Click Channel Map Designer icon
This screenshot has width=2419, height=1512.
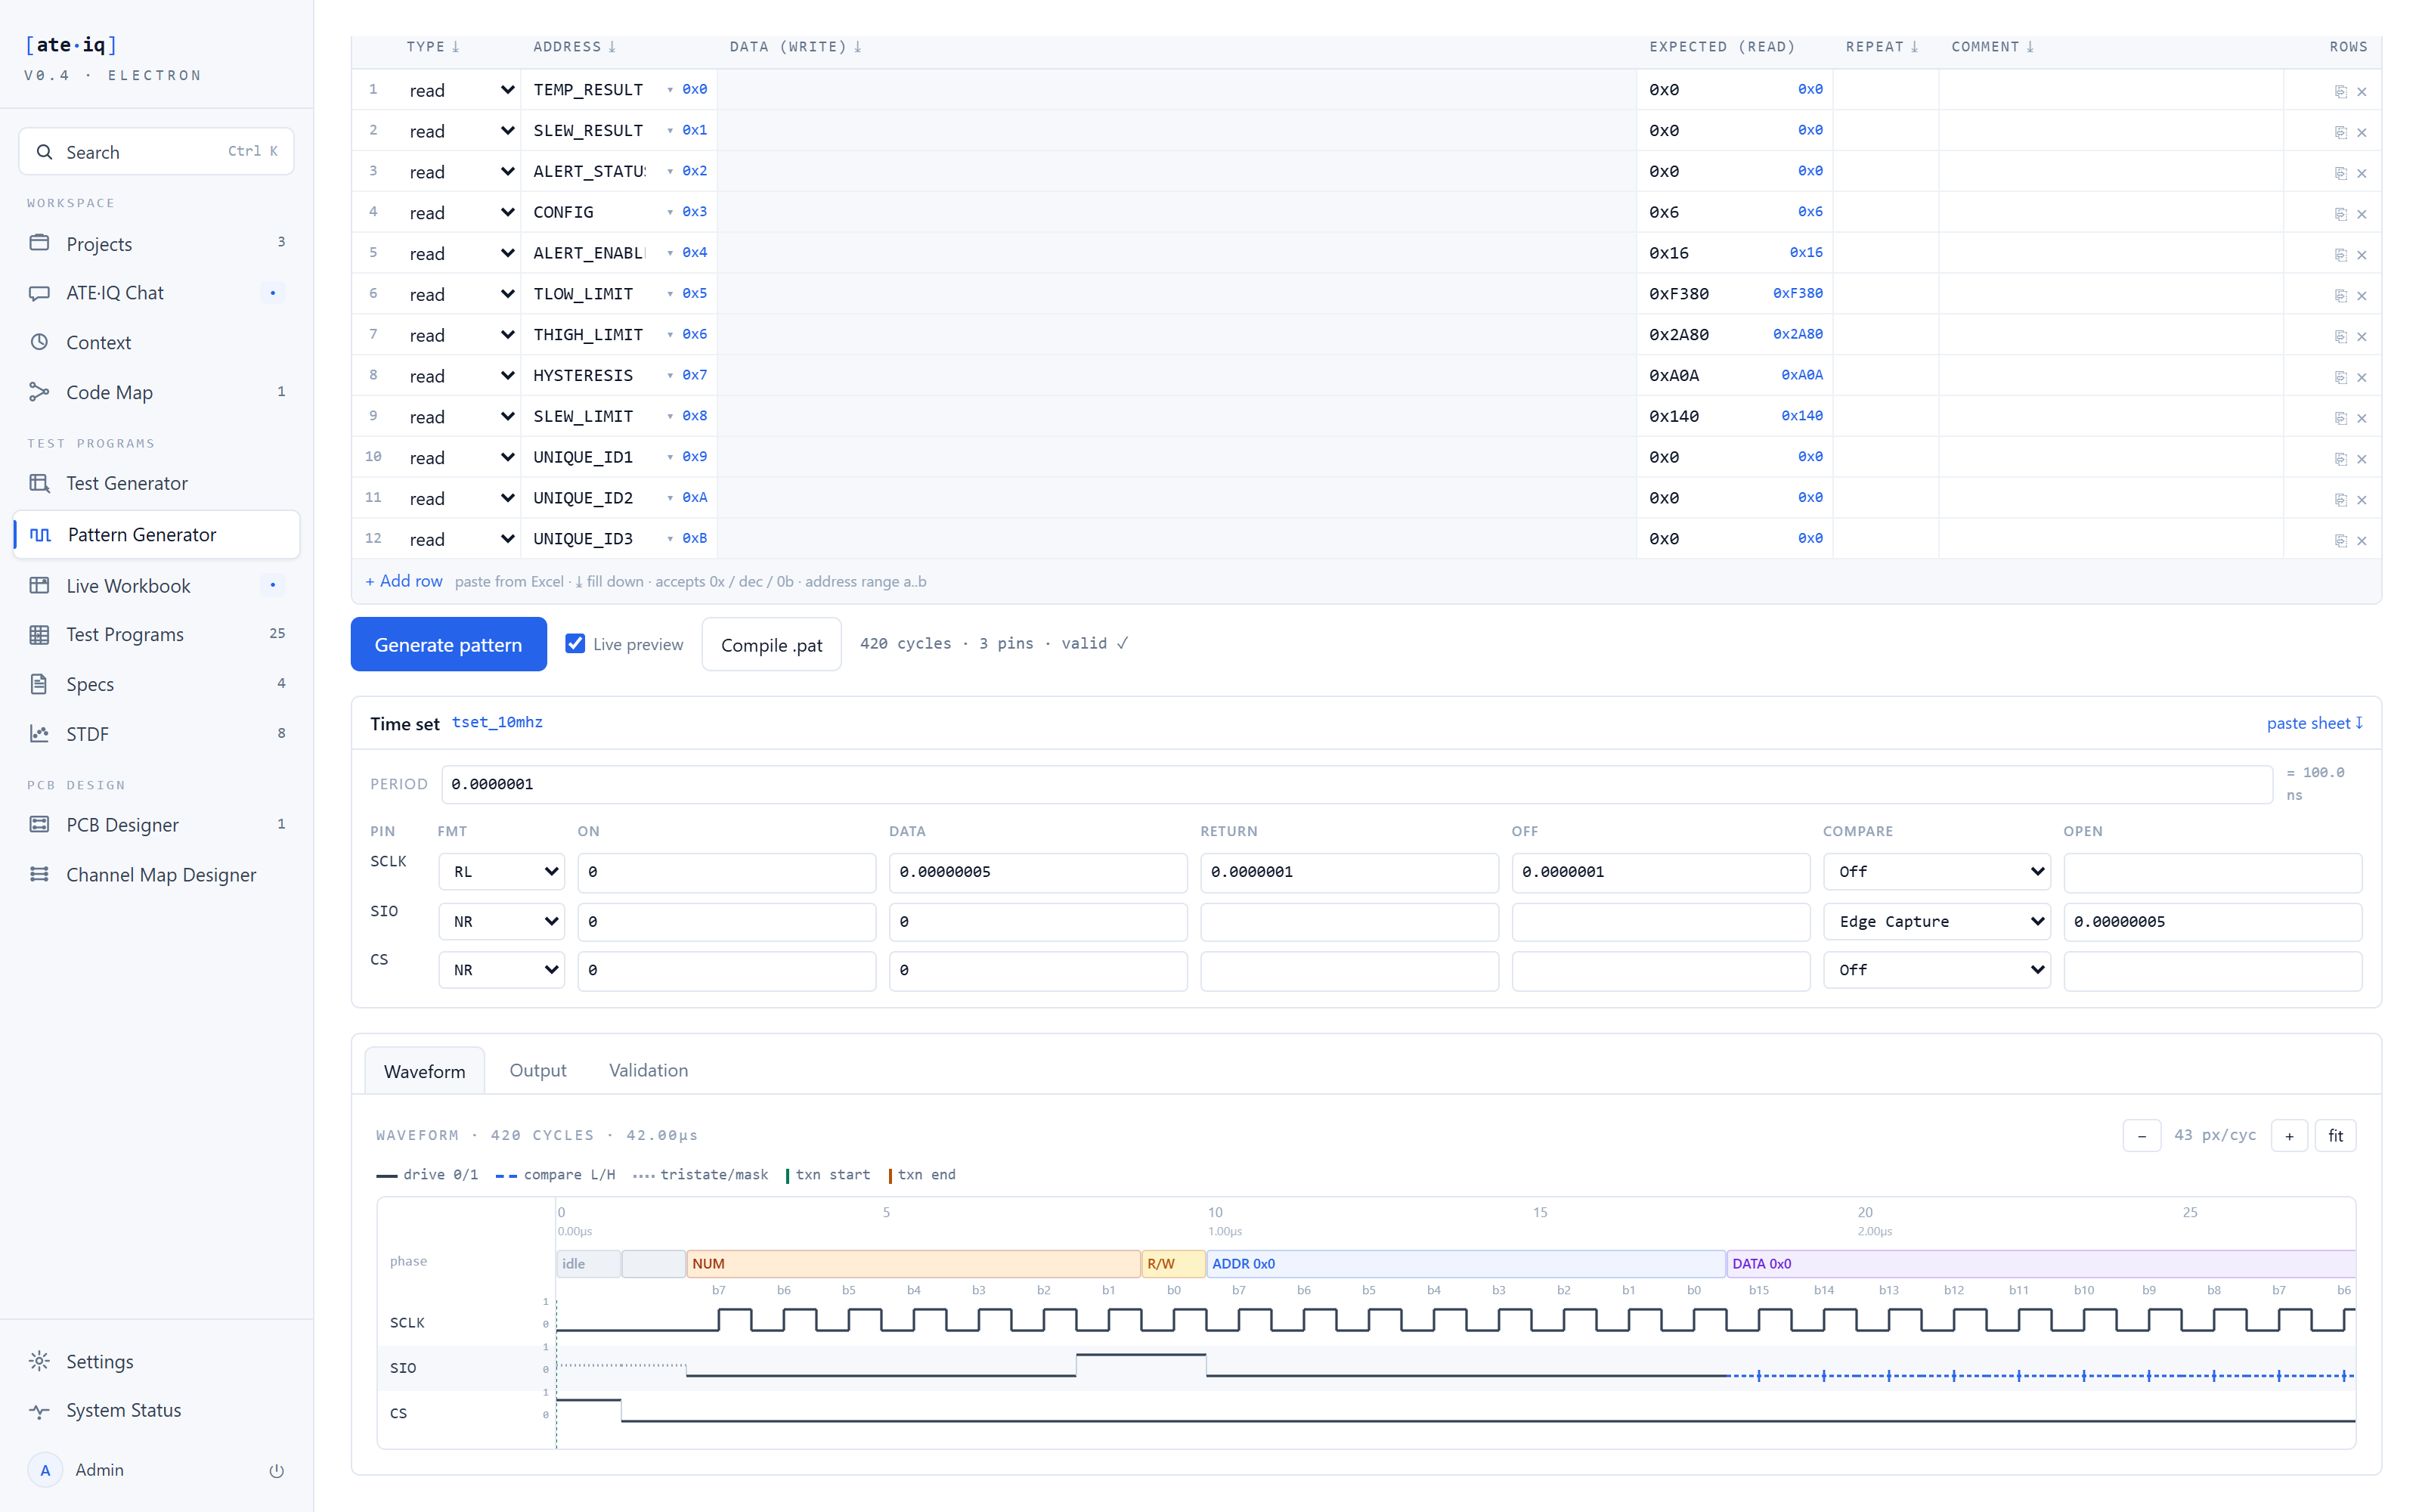point(39,874)
